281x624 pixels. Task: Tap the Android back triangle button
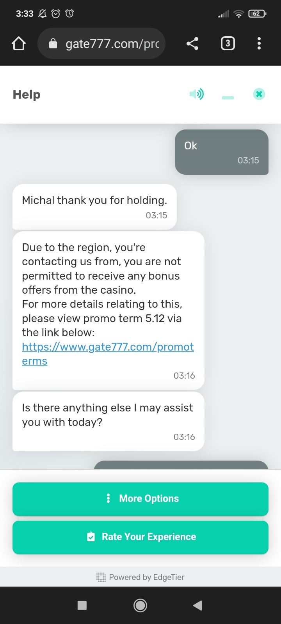click(x=198, y=605)
